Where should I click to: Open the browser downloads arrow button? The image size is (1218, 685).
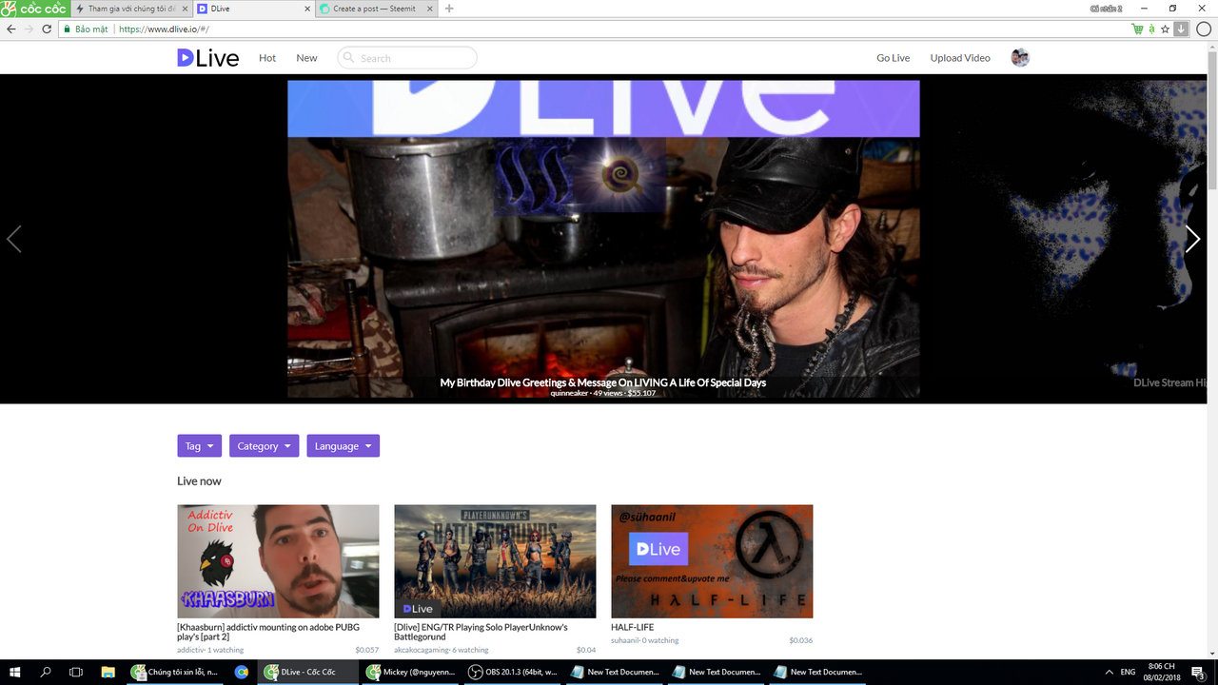(1181, 29)
